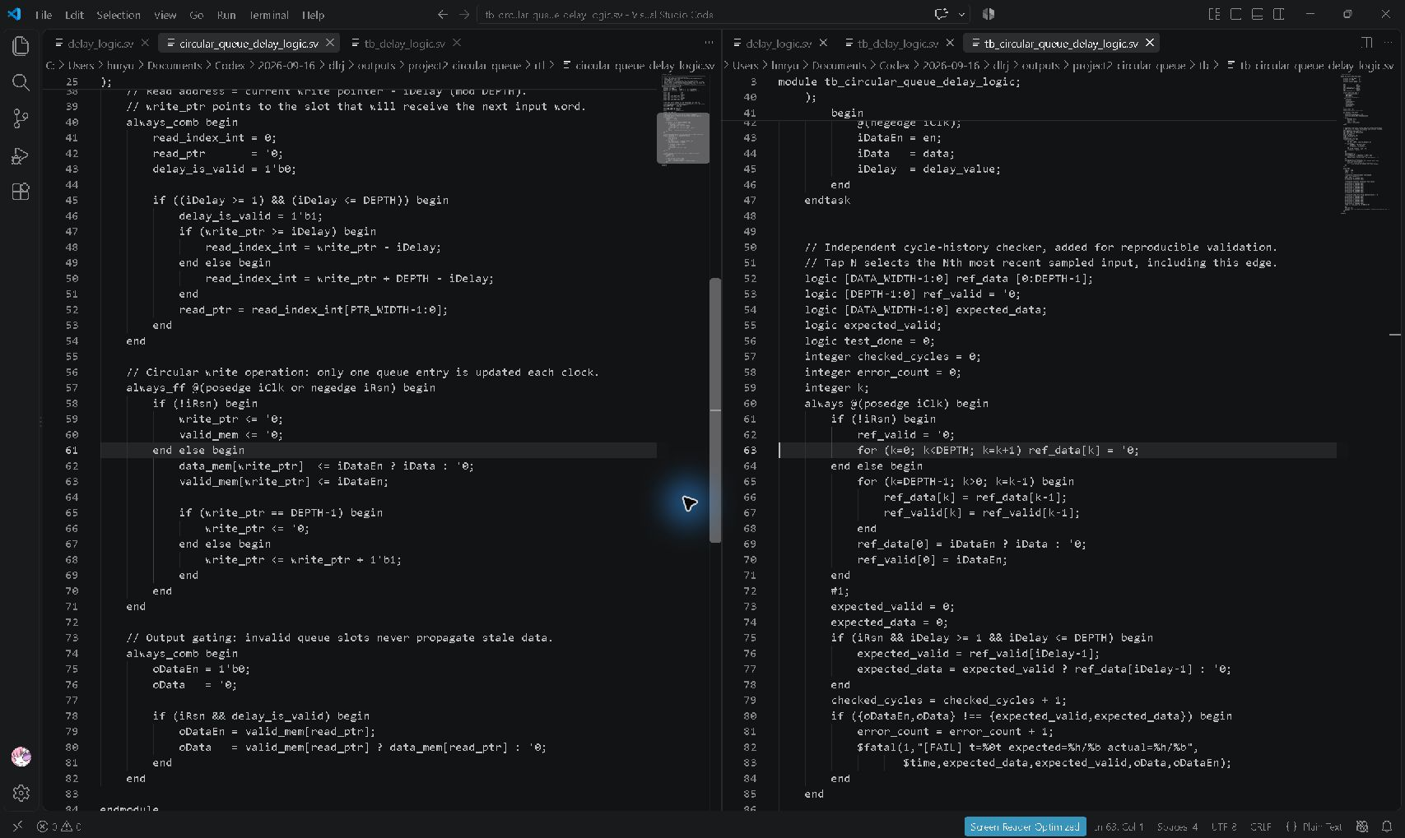
Task: Change file encoding via UTF-8
Action: (x=1224, y=826)
